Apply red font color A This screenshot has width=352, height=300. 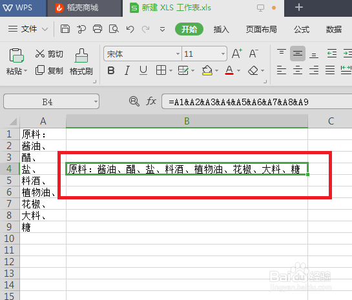[229, 70]
